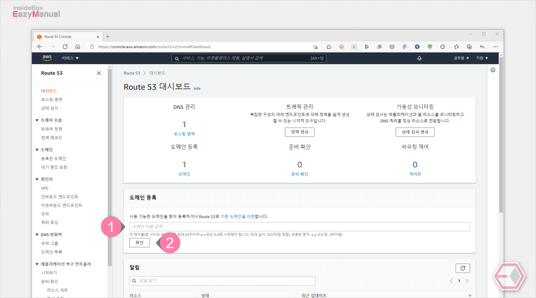Click the Route 53 breadcrumb link

point(132,73)
